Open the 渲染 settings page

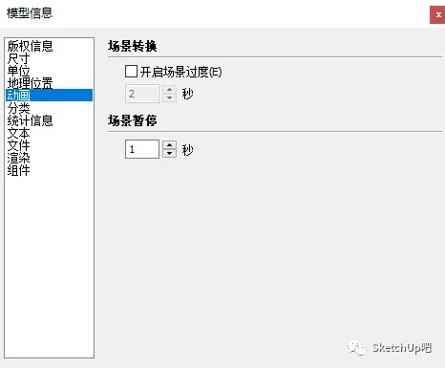click(x=18, y=158)
